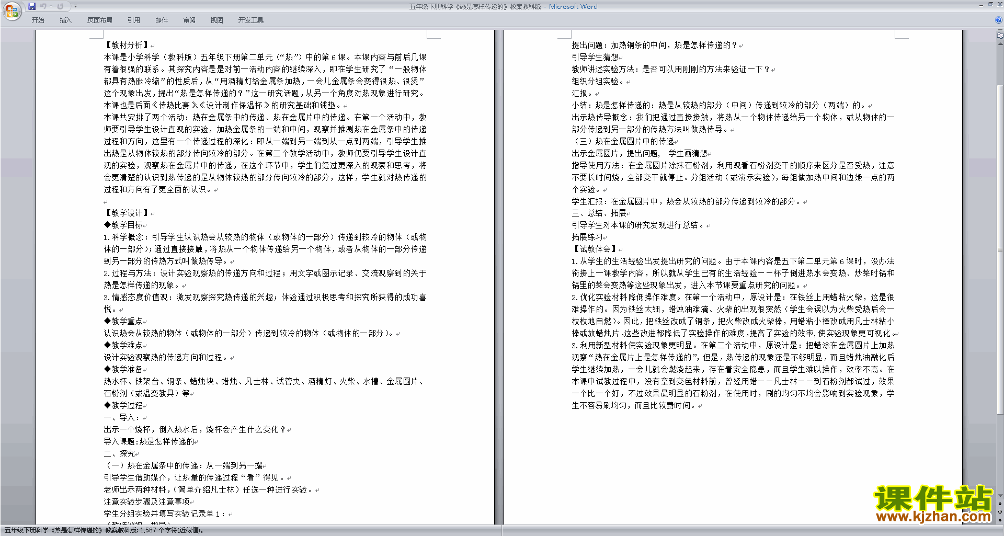Click the Save floppy disk icon
The image size is (1004, 536).
pos(32,6)
